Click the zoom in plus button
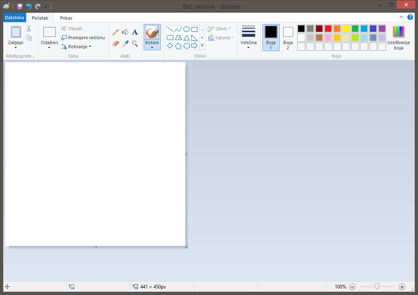418x295 pixels. 402,287
